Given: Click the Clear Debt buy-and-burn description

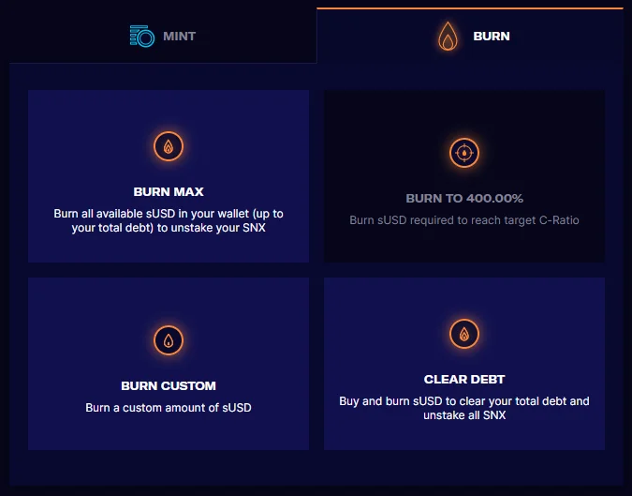Looking at the screenshot, I should 464,408.
